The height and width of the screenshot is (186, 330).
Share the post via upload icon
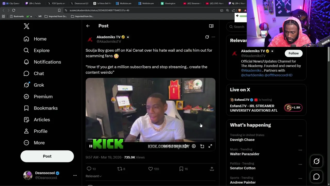point(212,169)
